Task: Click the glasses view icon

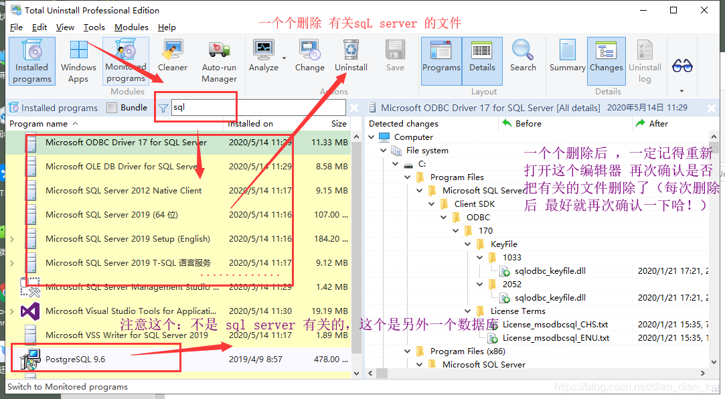Action: pos(682,66)
